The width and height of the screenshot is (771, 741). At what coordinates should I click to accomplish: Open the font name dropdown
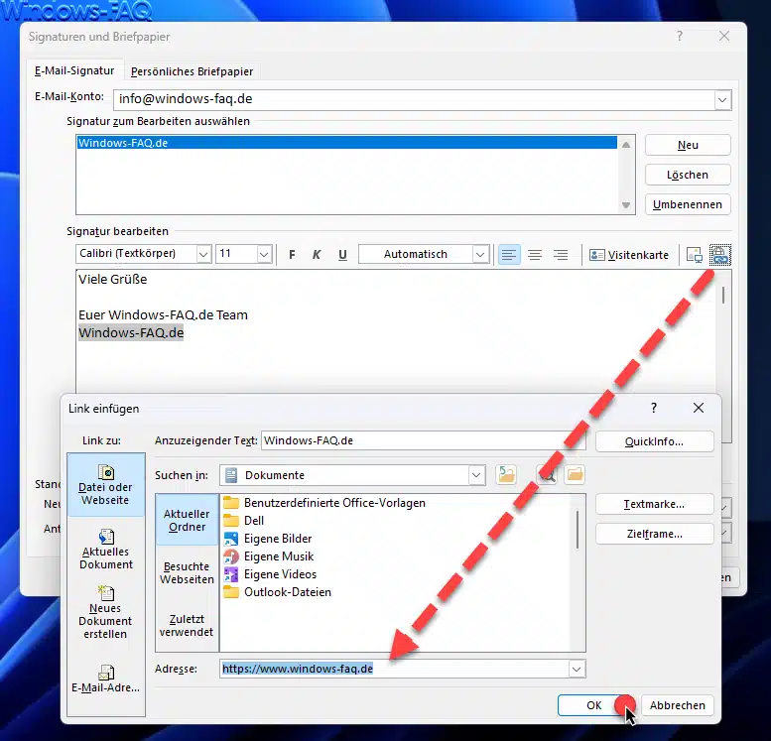coord(203,254)
